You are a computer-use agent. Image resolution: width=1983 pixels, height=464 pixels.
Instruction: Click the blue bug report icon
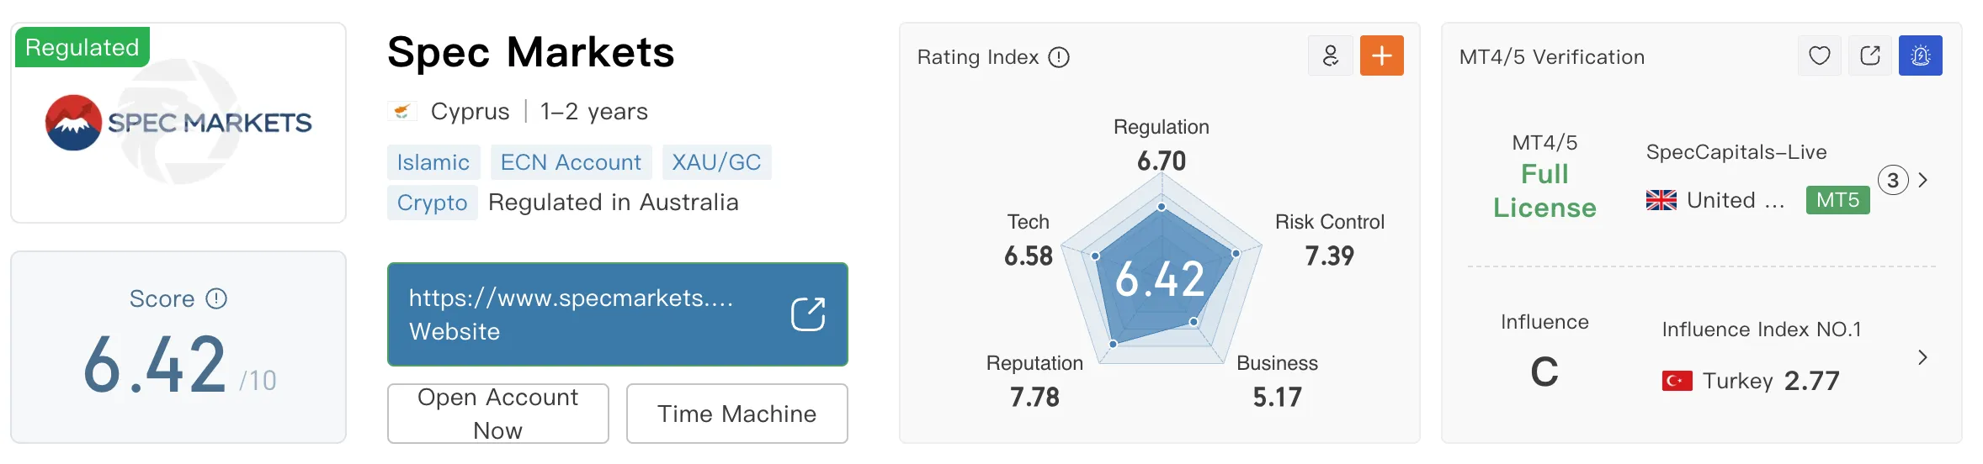click(1920, 56)
